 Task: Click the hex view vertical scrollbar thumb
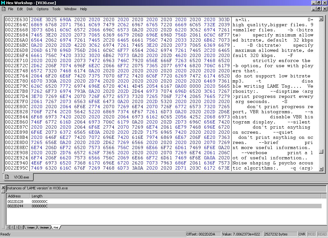pos(321,152)
